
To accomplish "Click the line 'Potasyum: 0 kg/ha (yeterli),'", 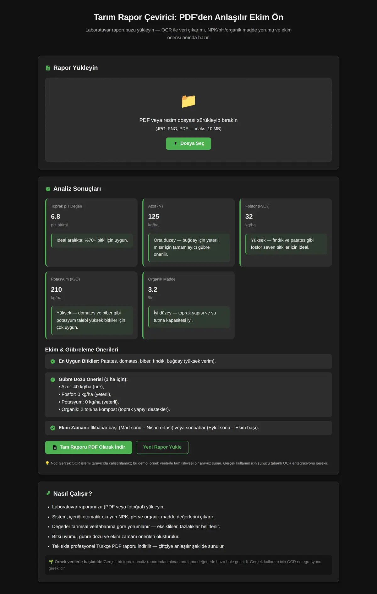I will coord(89,402).
